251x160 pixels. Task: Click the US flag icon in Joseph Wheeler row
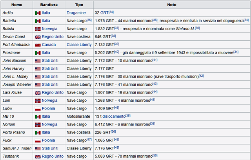click(38, 85)
